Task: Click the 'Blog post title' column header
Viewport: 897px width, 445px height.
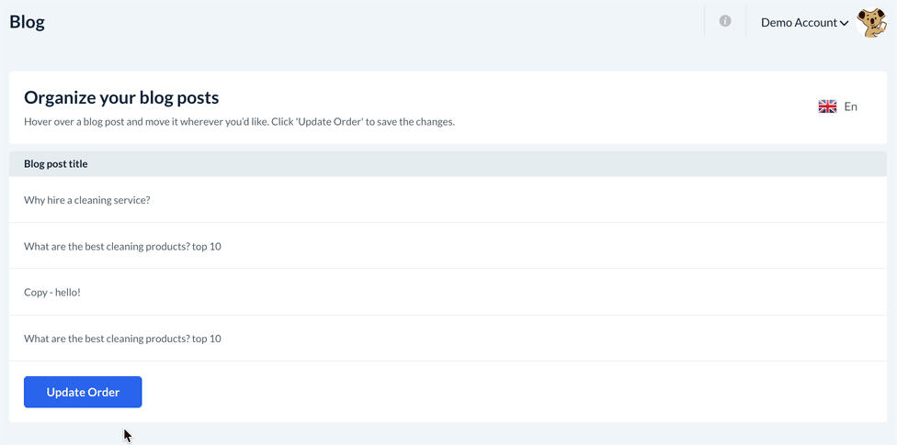Action: 55,163
